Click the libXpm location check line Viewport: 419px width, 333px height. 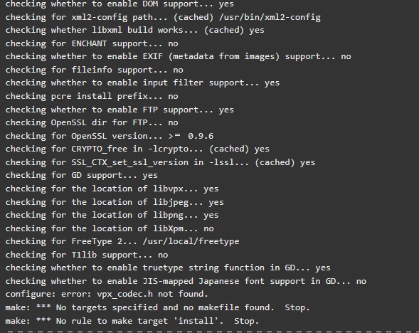tap(110, 228)
